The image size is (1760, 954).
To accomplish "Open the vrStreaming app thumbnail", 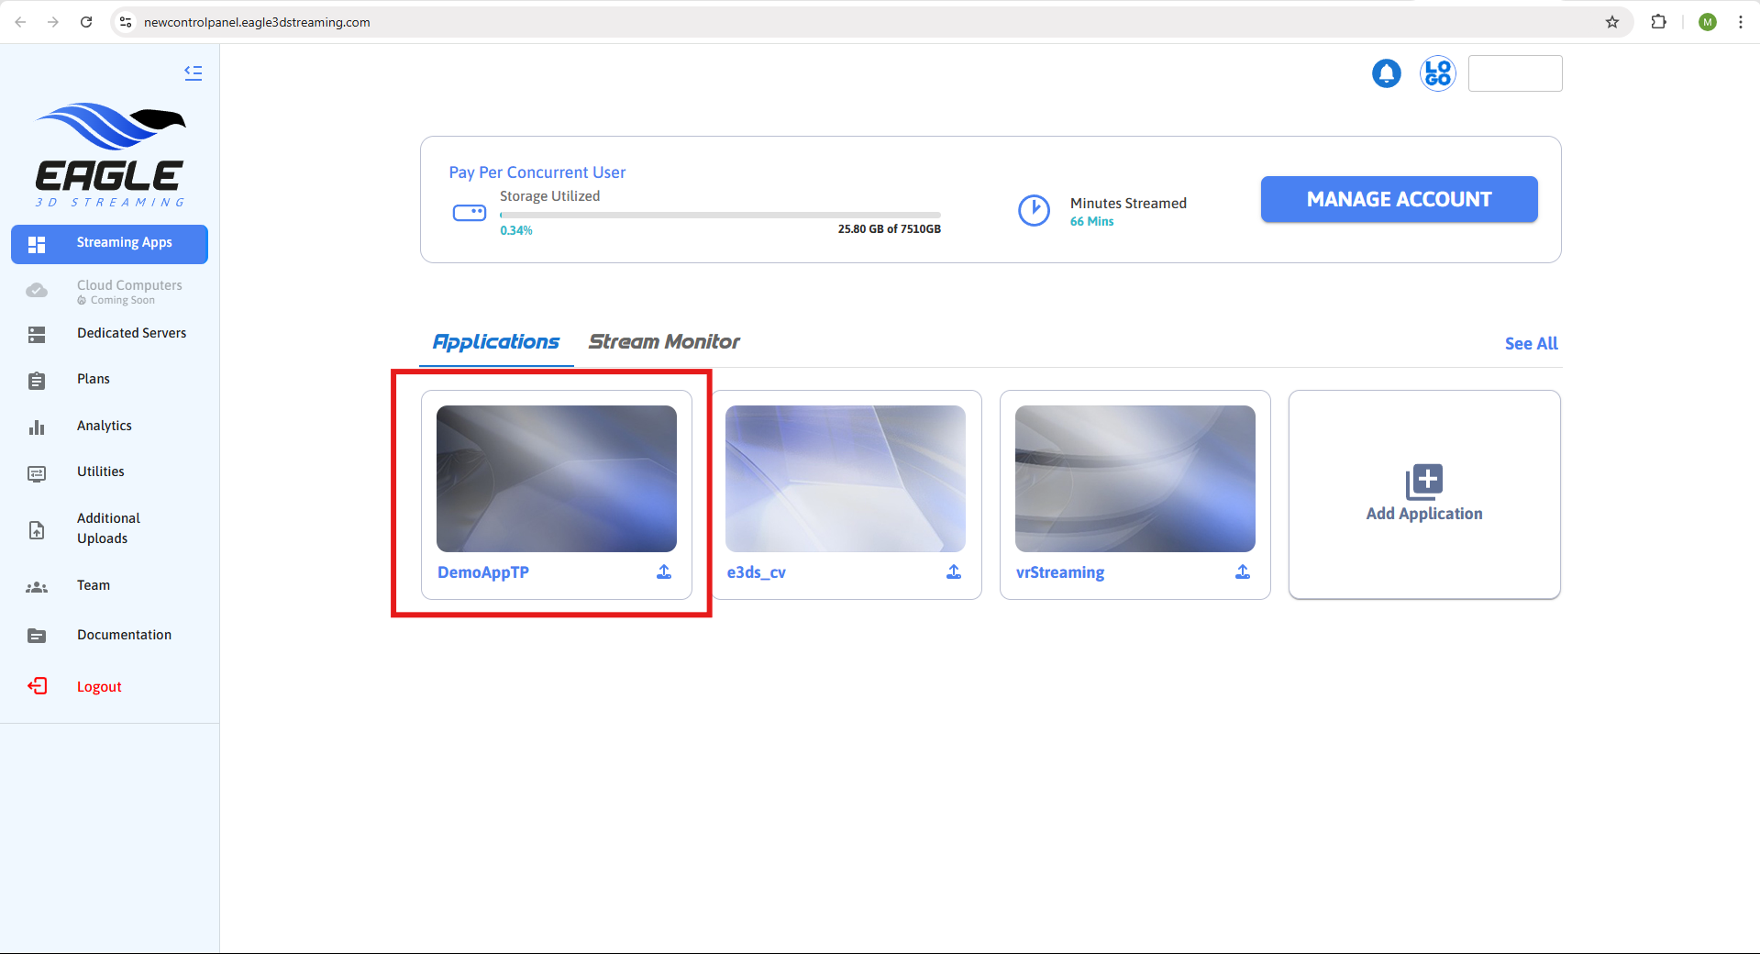I will [x=1135, y=479].
